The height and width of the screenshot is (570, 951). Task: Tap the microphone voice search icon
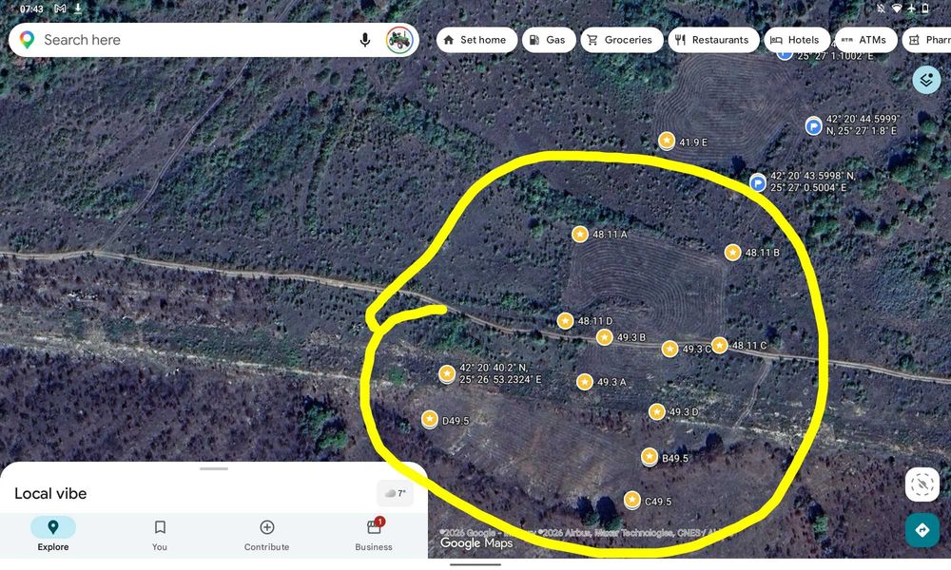(364, 40)
